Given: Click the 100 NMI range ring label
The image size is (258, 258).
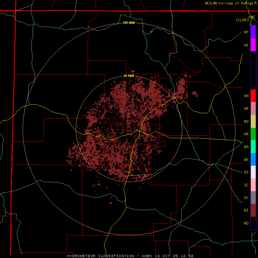Looking at the screenshot, I should 129,23.
